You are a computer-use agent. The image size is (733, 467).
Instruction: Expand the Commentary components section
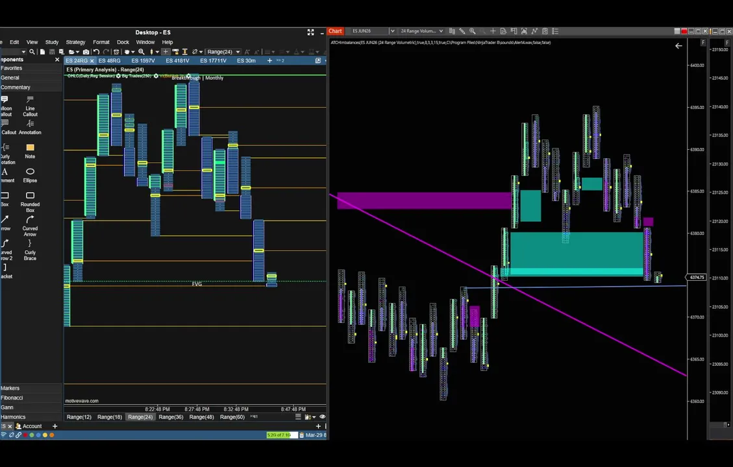click(31, 88)
